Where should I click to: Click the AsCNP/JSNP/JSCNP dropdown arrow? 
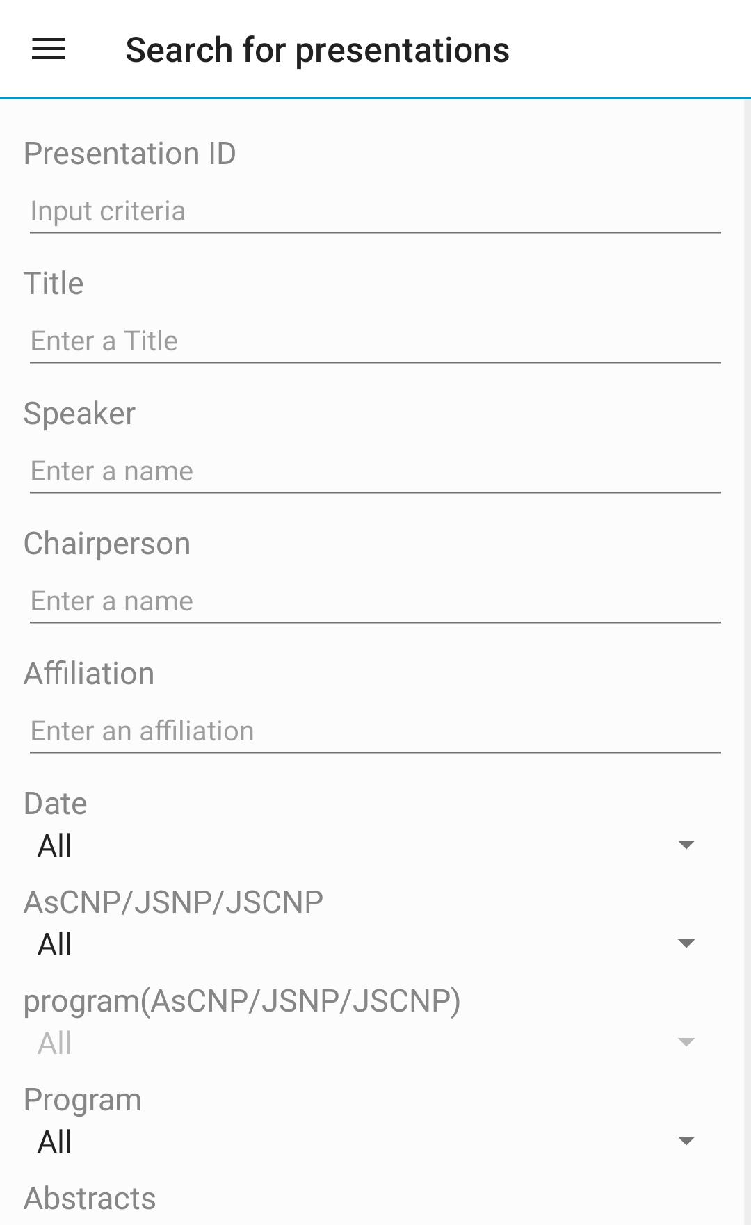click(686, 944)
